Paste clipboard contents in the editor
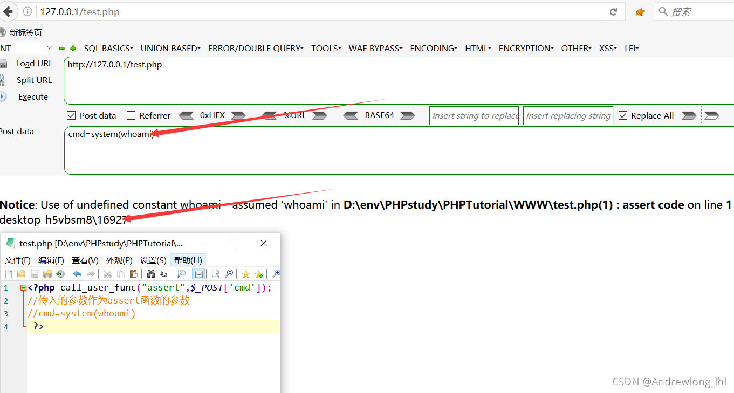The image size is (734, 393). [x=134, y=274]
